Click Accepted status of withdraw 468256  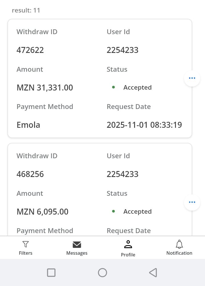tap(137, 212)
